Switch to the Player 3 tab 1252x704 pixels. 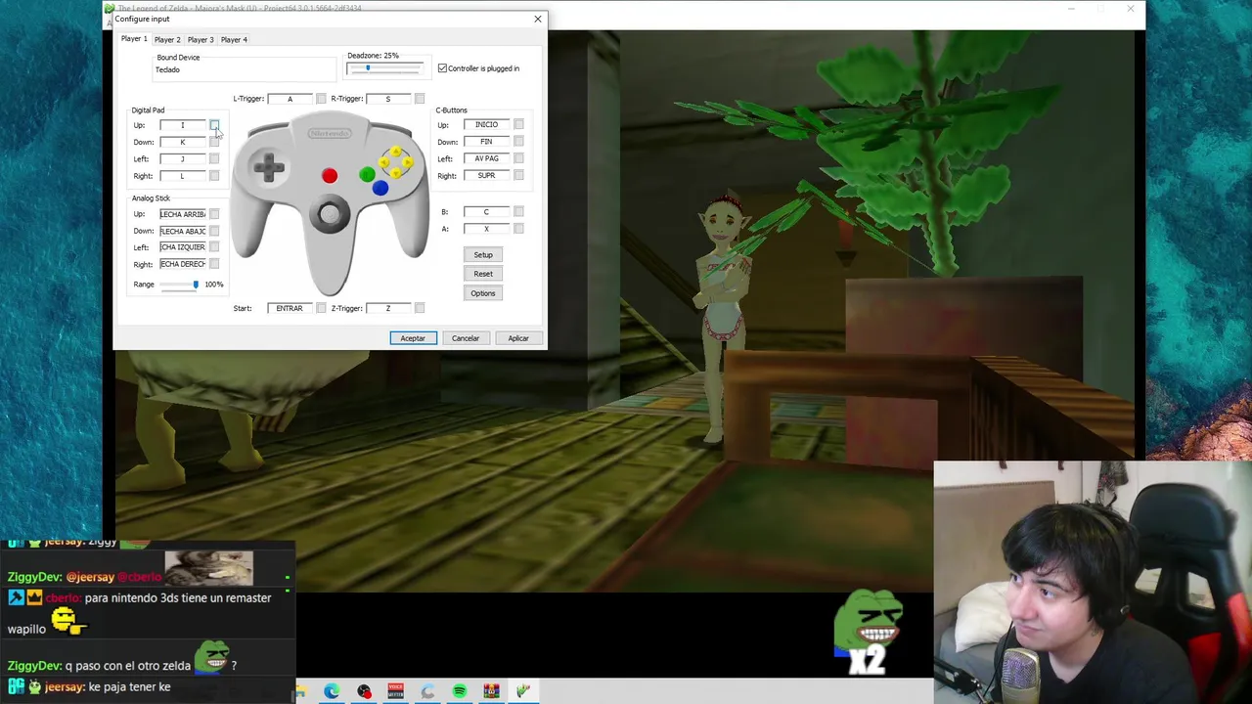[201, 40]
